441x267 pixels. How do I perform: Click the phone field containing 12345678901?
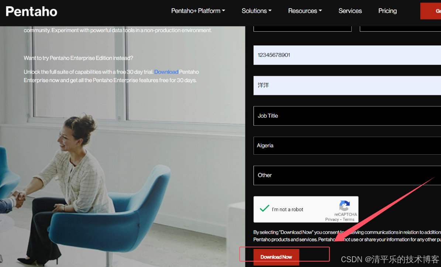(347, 55)
